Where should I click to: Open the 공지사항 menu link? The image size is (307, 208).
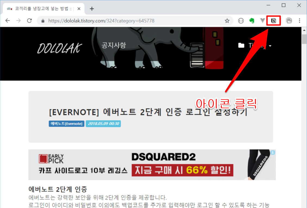(x=114, y=45)
